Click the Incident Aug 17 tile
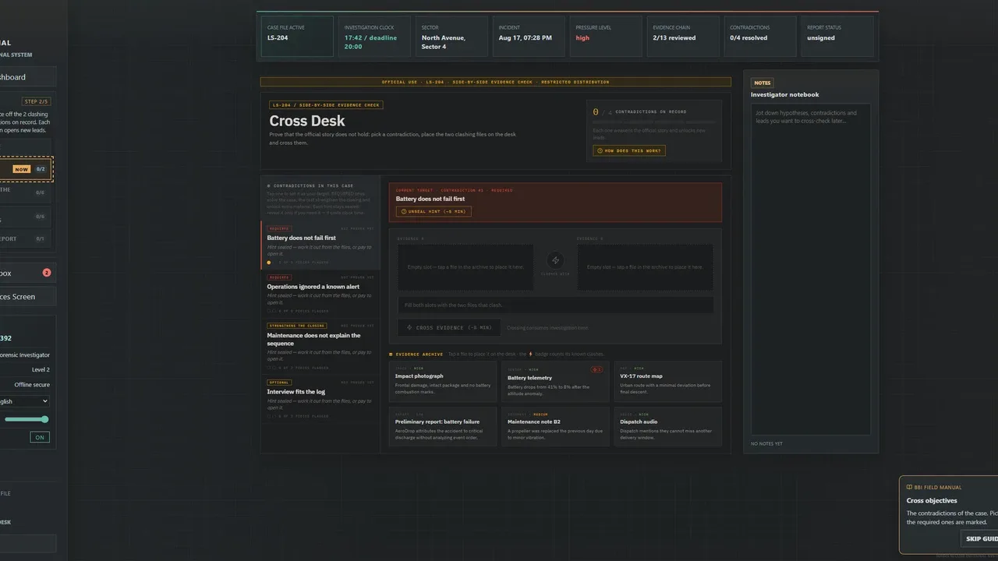The height and width of the screenshot is (561, 998). [x=529, y=36]
